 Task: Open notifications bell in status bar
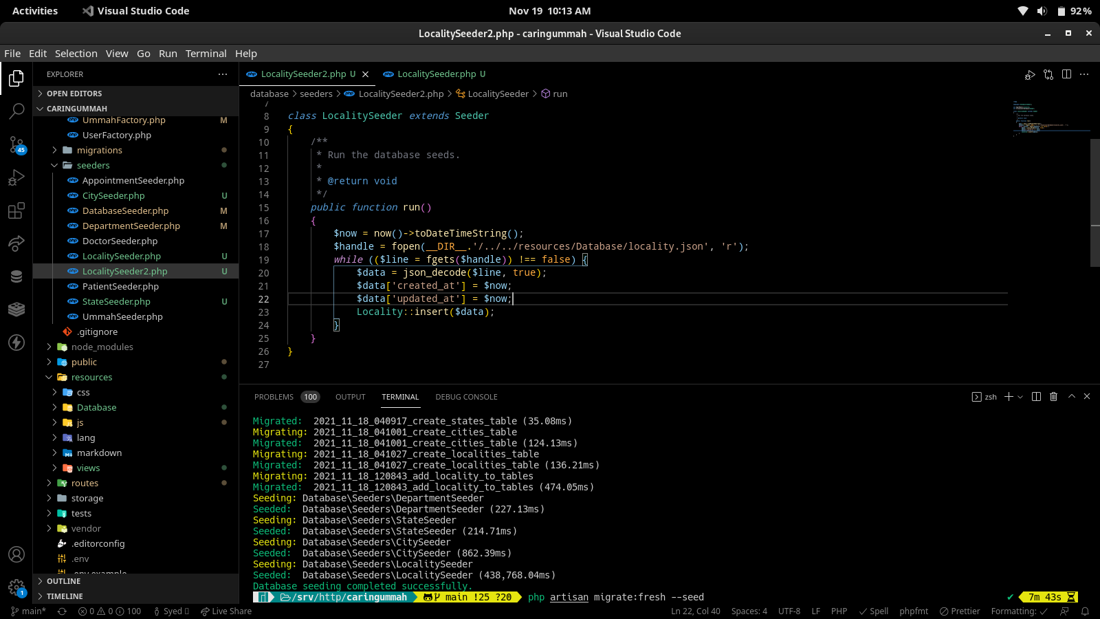coord(1086,611)
